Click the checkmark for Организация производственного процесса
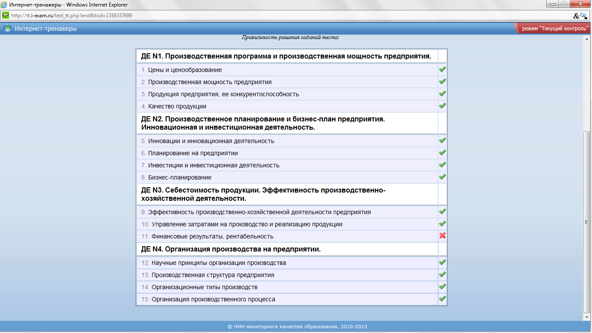592x333 pixels. coord(442,299)
